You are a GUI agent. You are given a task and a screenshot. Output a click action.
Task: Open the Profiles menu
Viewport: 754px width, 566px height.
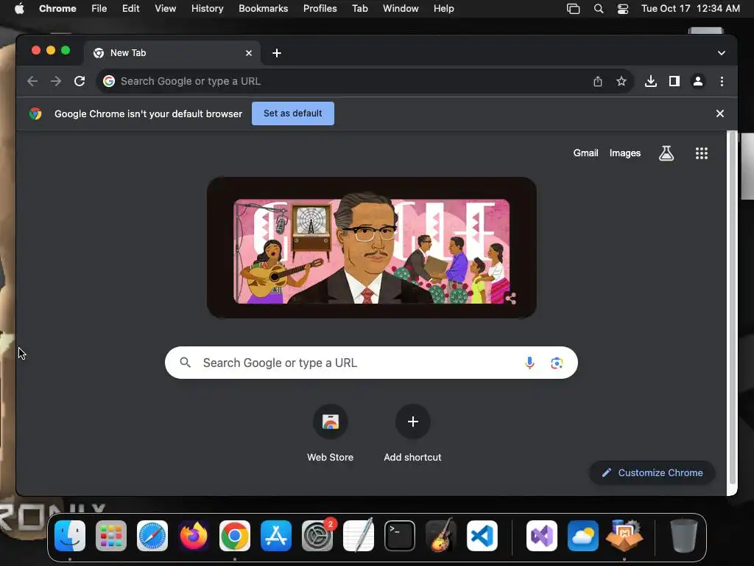tap(320, 9)
